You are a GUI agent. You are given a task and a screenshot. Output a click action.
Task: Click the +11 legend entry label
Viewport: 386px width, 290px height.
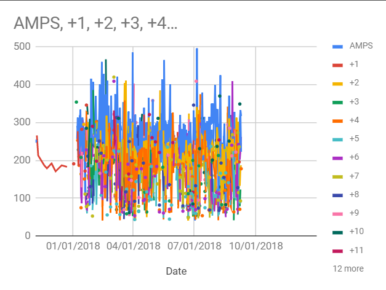click(356, 250)
